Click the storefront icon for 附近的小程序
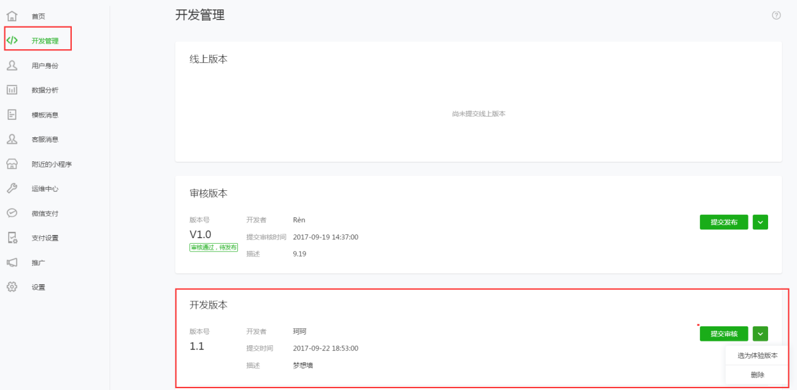 (x=12, y=164)
